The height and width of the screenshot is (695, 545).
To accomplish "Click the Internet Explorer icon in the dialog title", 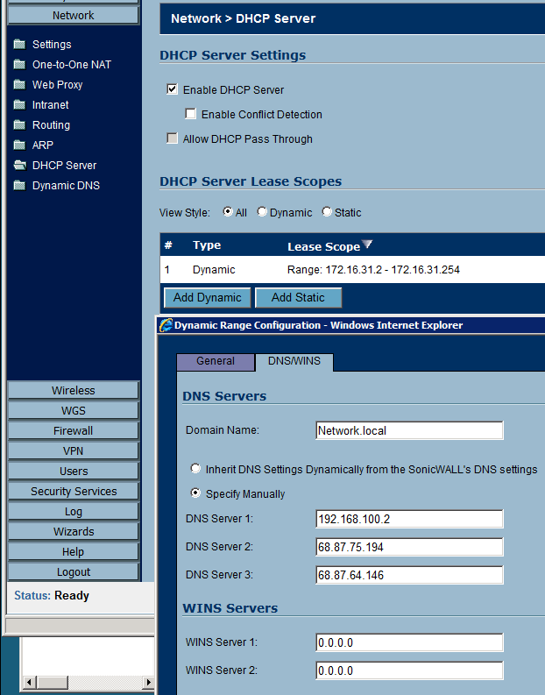I will (x=166, y=325).
